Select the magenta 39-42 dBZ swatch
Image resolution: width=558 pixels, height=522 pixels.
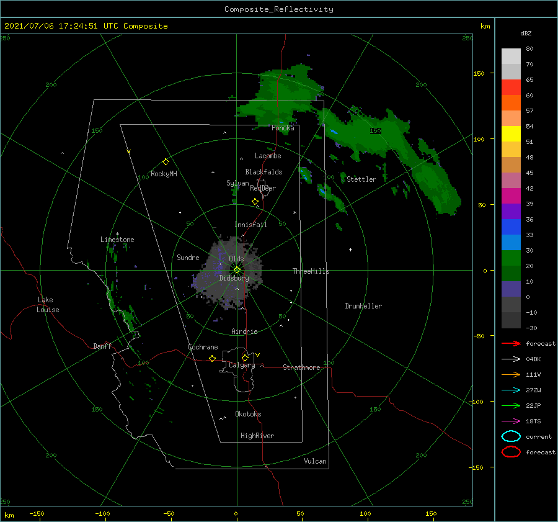(511, 196)
